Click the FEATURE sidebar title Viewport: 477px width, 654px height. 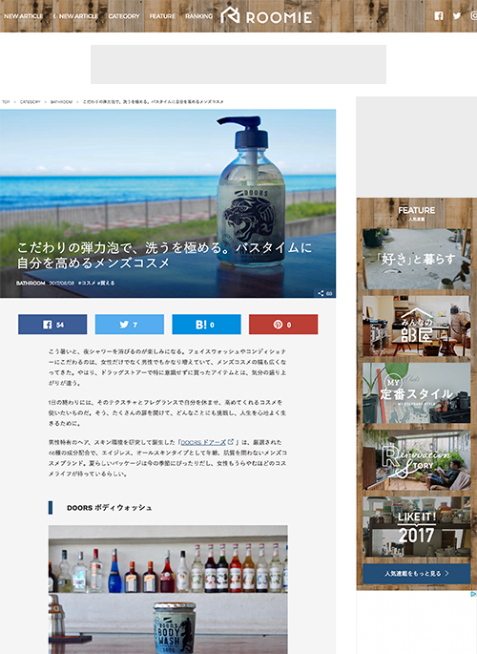tap(417, 210)
